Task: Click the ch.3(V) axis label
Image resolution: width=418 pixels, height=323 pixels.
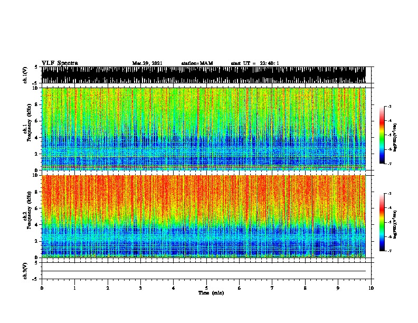Action: (x=25, y=271)
